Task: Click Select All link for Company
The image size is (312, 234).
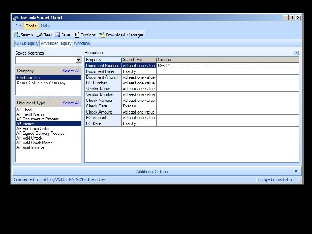Action: coord(71,71)
